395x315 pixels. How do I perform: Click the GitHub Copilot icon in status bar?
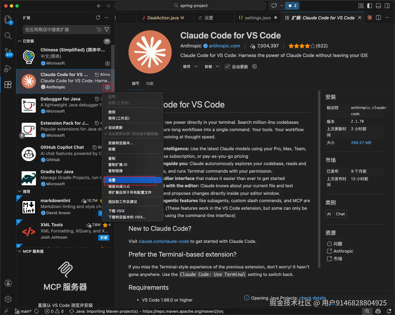coord(378,311)
